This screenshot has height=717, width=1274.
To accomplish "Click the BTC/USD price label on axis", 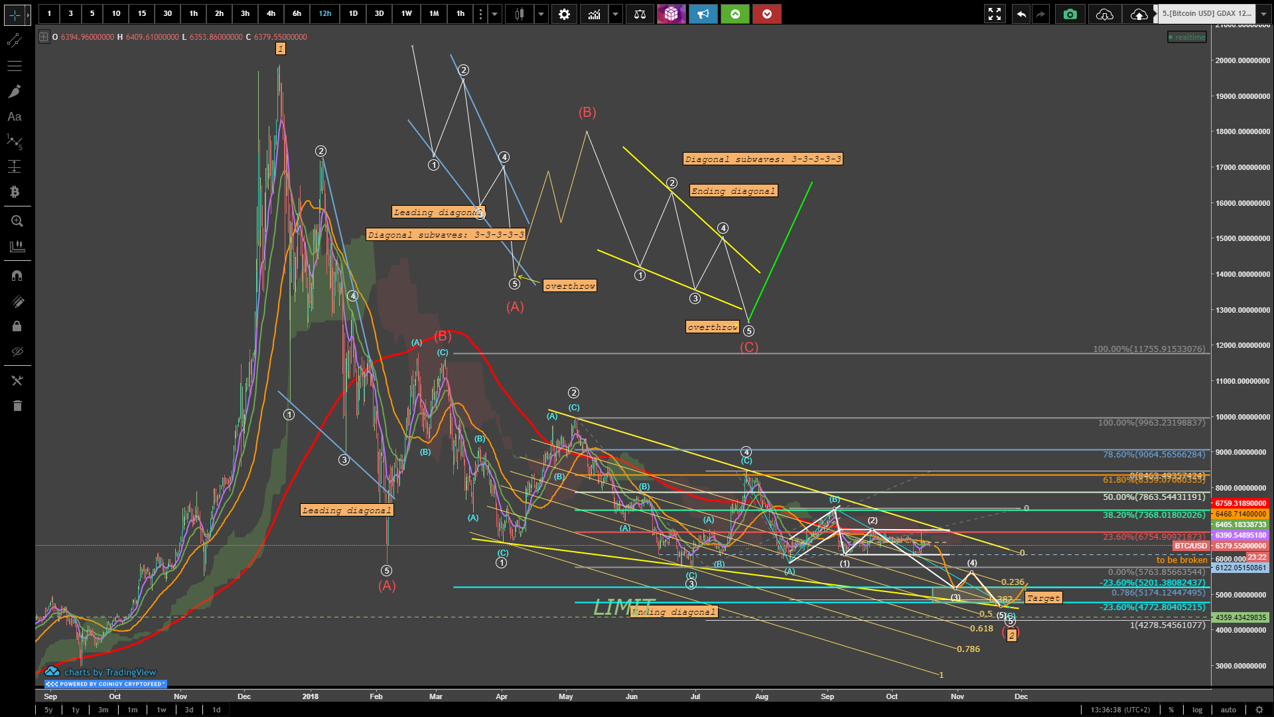I will coord(1190,546).
